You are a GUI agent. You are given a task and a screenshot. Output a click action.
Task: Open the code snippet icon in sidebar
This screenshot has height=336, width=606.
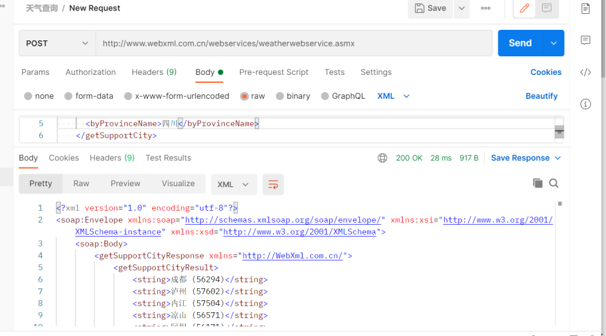click(585, 72)
